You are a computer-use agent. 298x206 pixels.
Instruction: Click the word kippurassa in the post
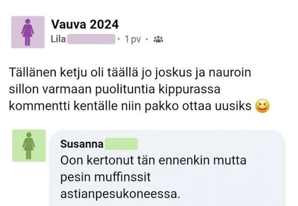point(189,90)
